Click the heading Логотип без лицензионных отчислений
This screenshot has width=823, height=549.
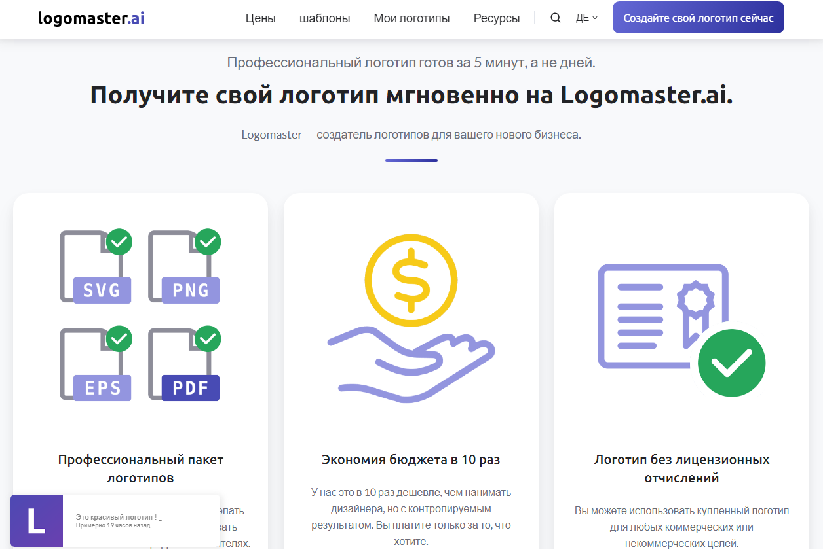coord(681,469)
